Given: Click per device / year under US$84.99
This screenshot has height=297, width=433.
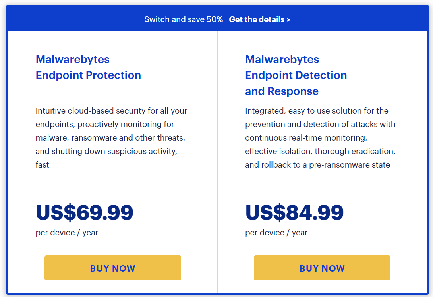Looking at the screenshot, I should pos(276,233).
